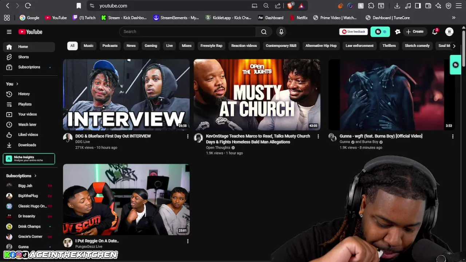
Task: Open Liked videos in the sidebar
Action: pyautogui.click(x=29, y=135)
